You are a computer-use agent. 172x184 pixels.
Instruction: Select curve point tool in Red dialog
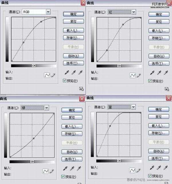[x=132, y=76]
